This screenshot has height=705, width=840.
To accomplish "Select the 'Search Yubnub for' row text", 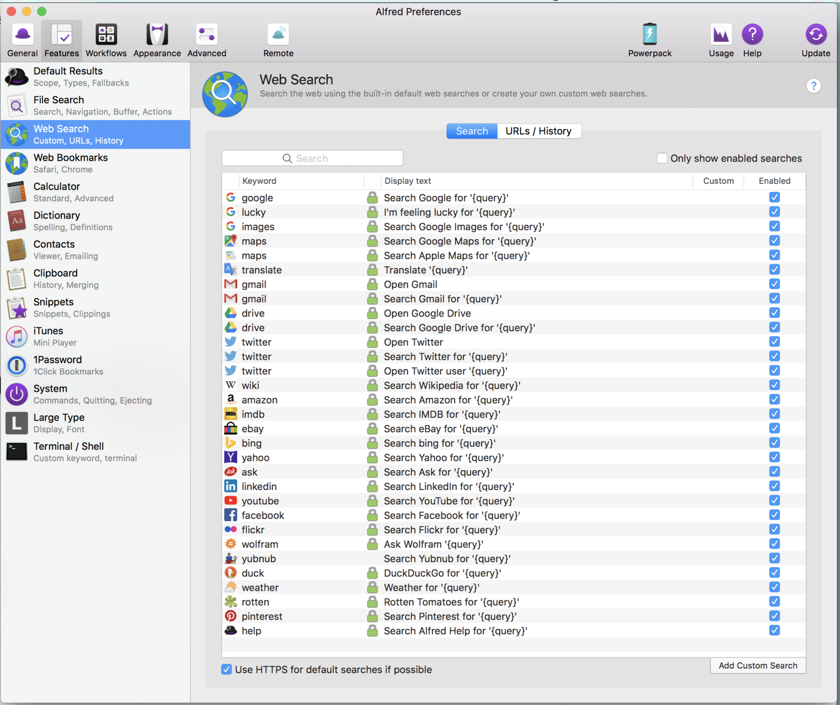I will (447, 558).
